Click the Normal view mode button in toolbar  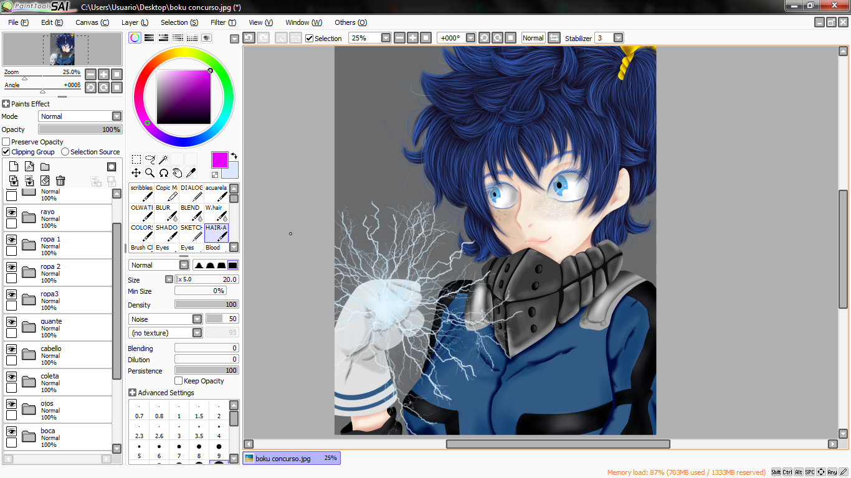[533, 38]
